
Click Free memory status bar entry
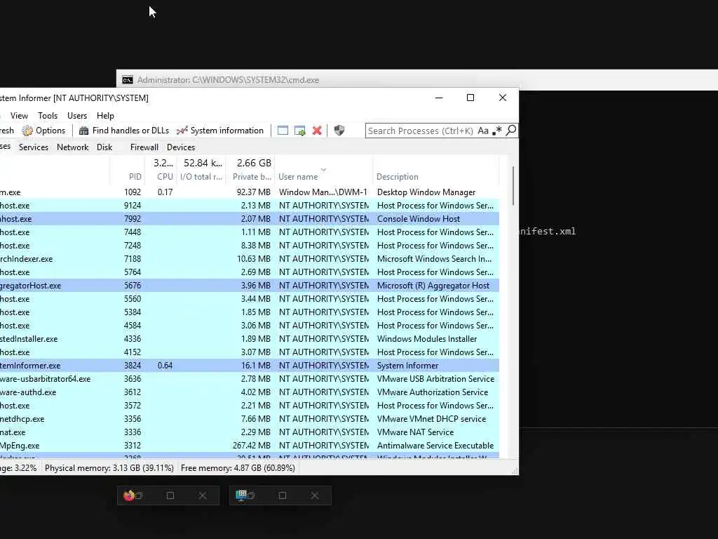coord(238,468)
